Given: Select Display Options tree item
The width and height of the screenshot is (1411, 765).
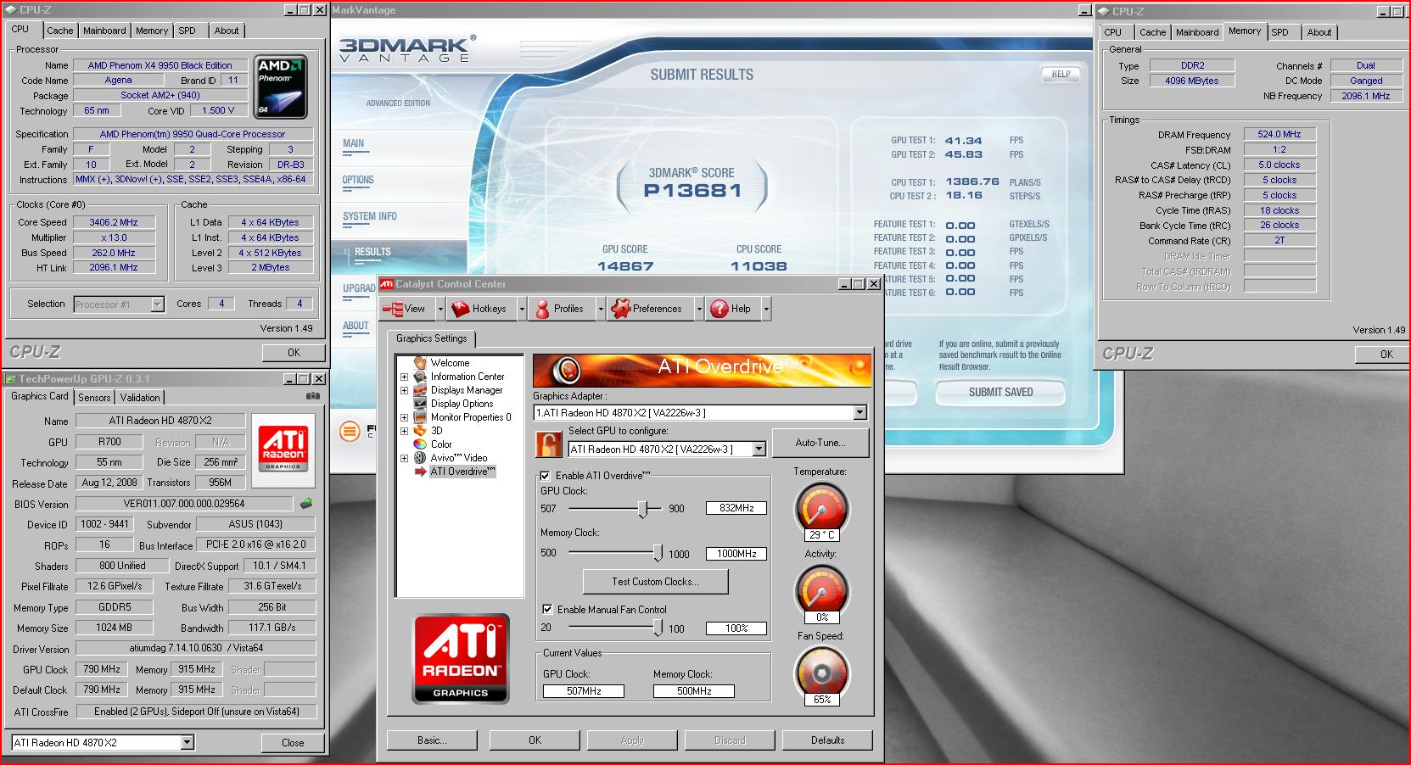Looking at the screenshot, I should (x=462, y=404).
